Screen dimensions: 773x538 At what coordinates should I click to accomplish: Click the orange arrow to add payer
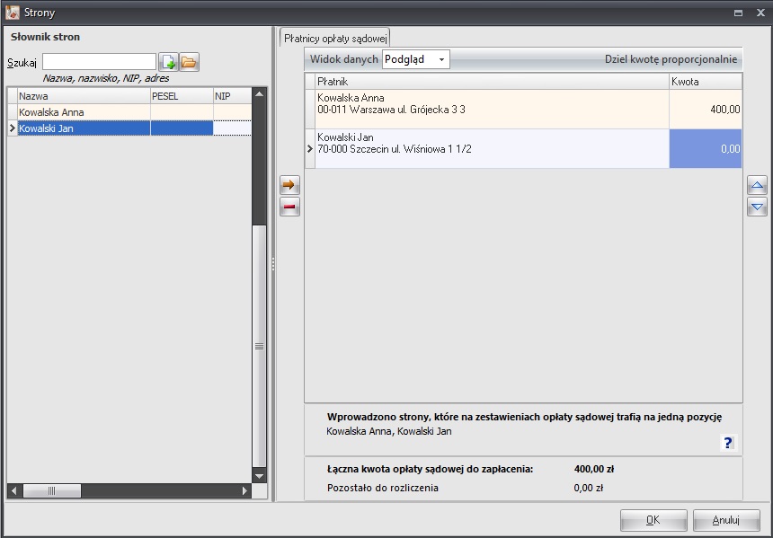point(289,185)
